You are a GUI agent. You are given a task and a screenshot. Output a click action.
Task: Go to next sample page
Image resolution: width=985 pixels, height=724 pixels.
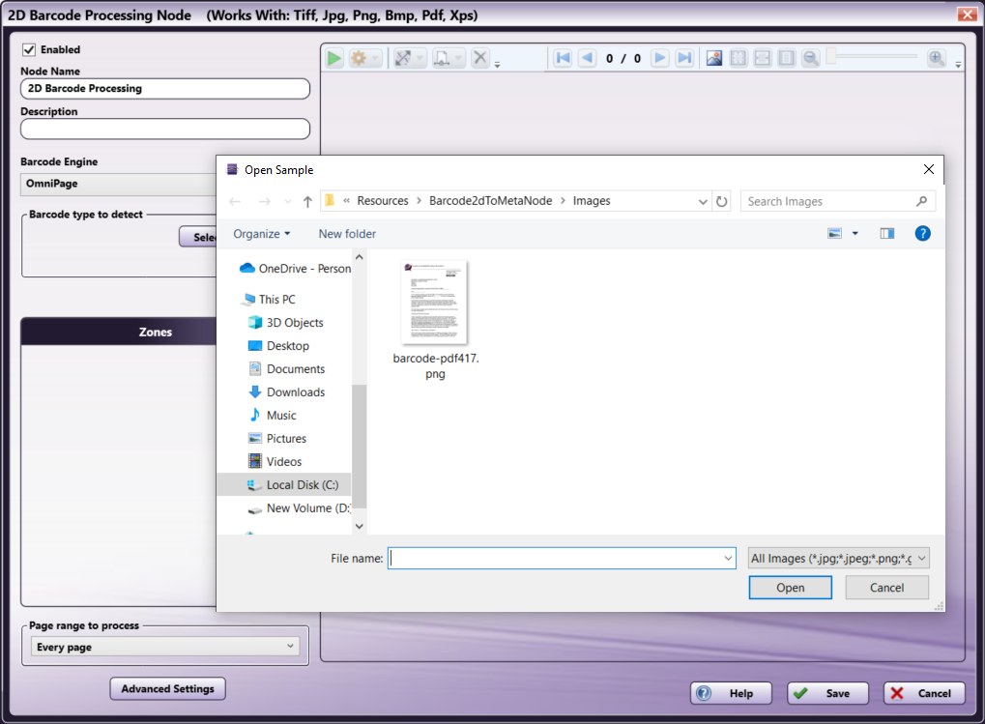click(659, 58)
